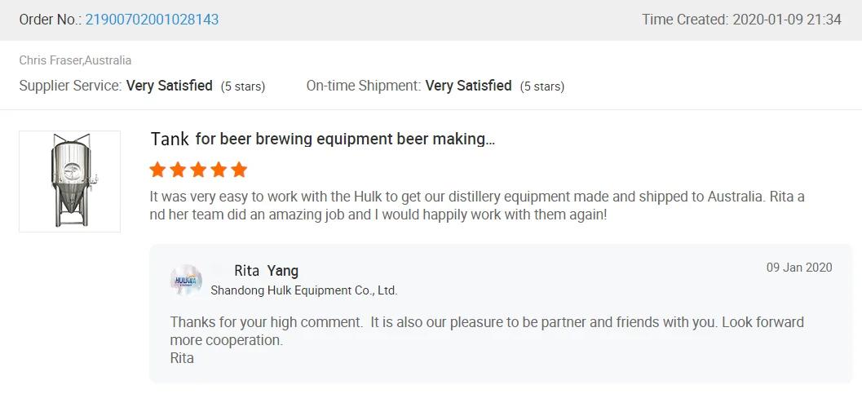The height and width of the screenshot is (394, 862).
Task: Click the customer review text about distillery equipment
Action: click(x=477, y=206)
